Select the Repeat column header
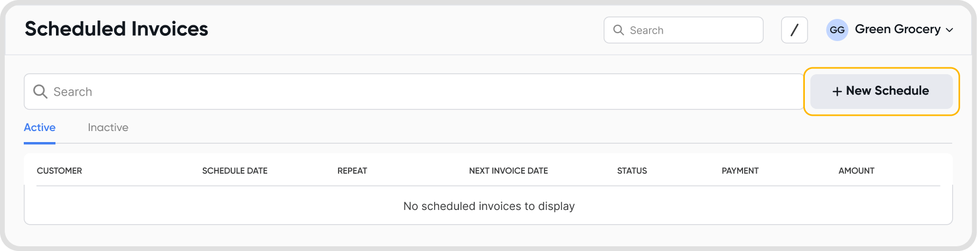Screen dimensions: 977x251 pyautogui.click(x=352, y=170)
